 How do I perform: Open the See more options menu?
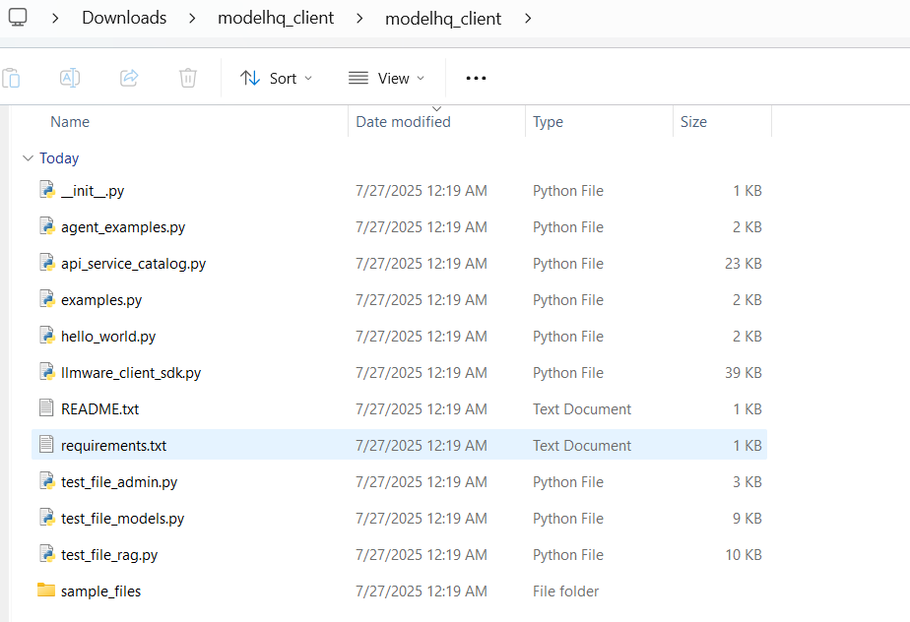476,78
